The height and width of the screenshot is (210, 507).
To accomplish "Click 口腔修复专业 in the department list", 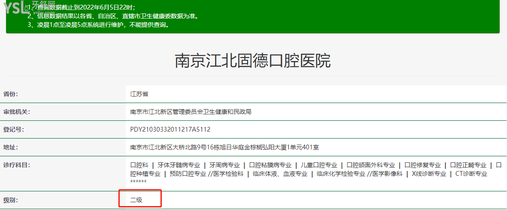I will 422,165.
